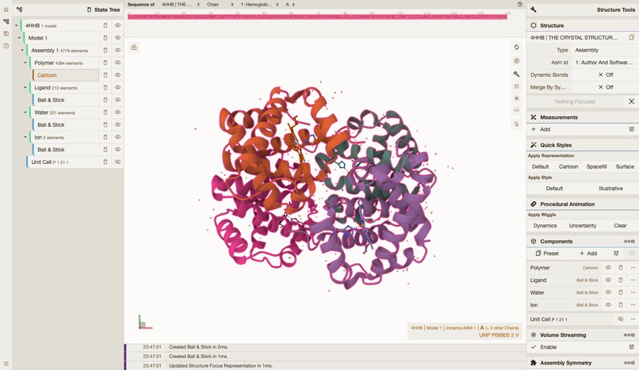The image size is (639, 370).
Task: Toggle visibility of Cartoon representation
Action: pyautogui.click(x=118, y=75)
